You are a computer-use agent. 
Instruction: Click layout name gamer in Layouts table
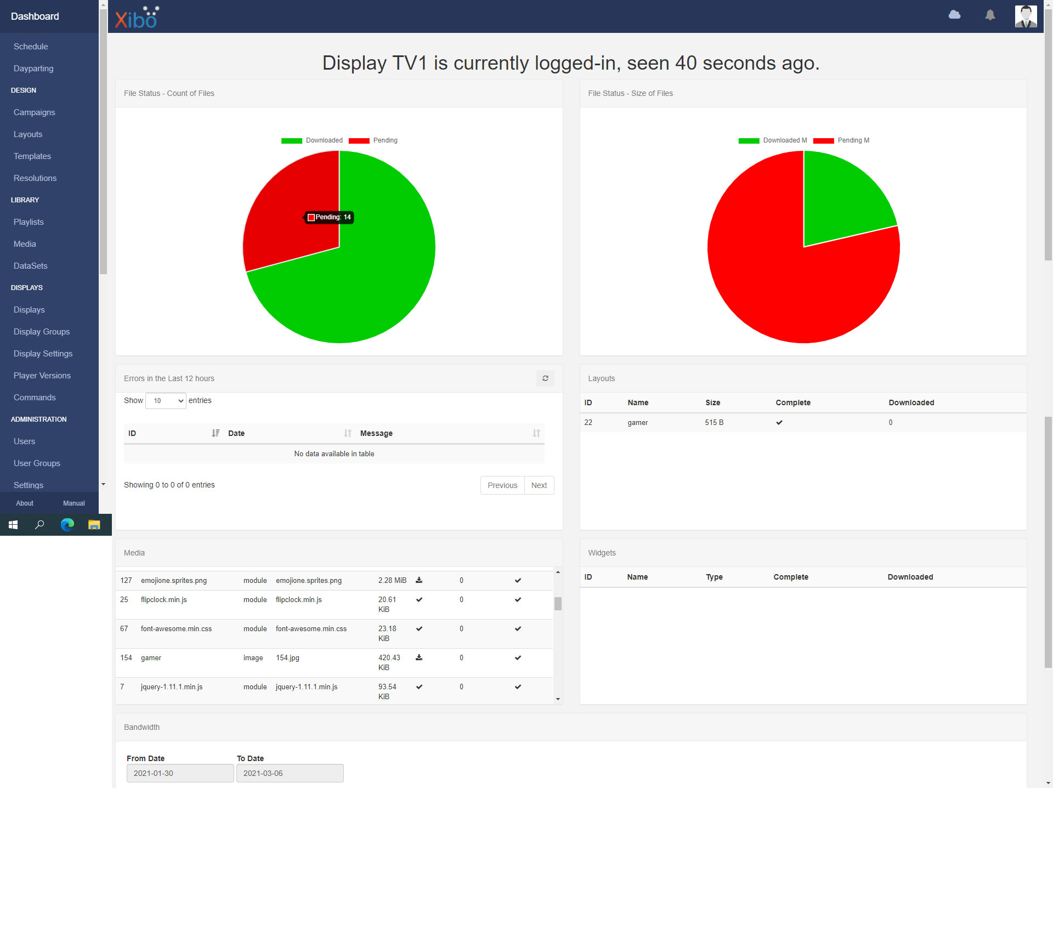tap(638, 423)
